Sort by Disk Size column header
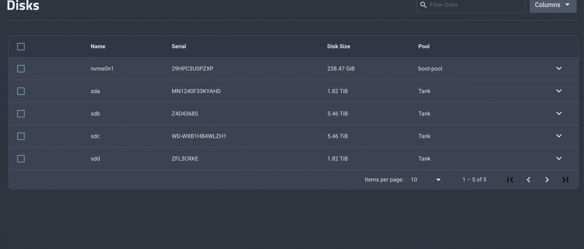This screenshot has height=249, width=584. click(339, 46)
